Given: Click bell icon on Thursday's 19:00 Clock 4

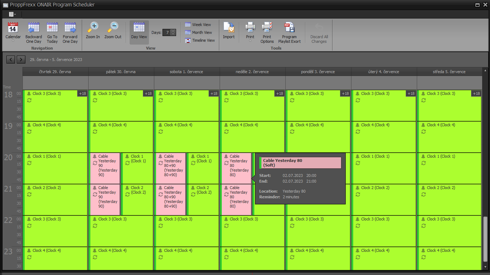Looking at the screenshot, I should pyautogui.click(x=29, y=125).
